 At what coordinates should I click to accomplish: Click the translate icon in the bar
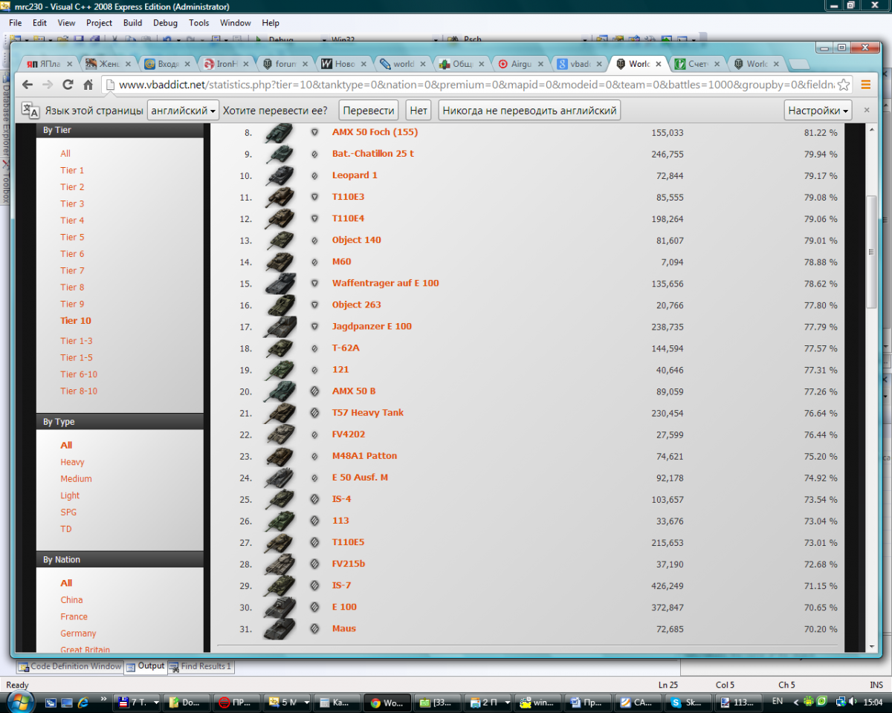point(30,110)
